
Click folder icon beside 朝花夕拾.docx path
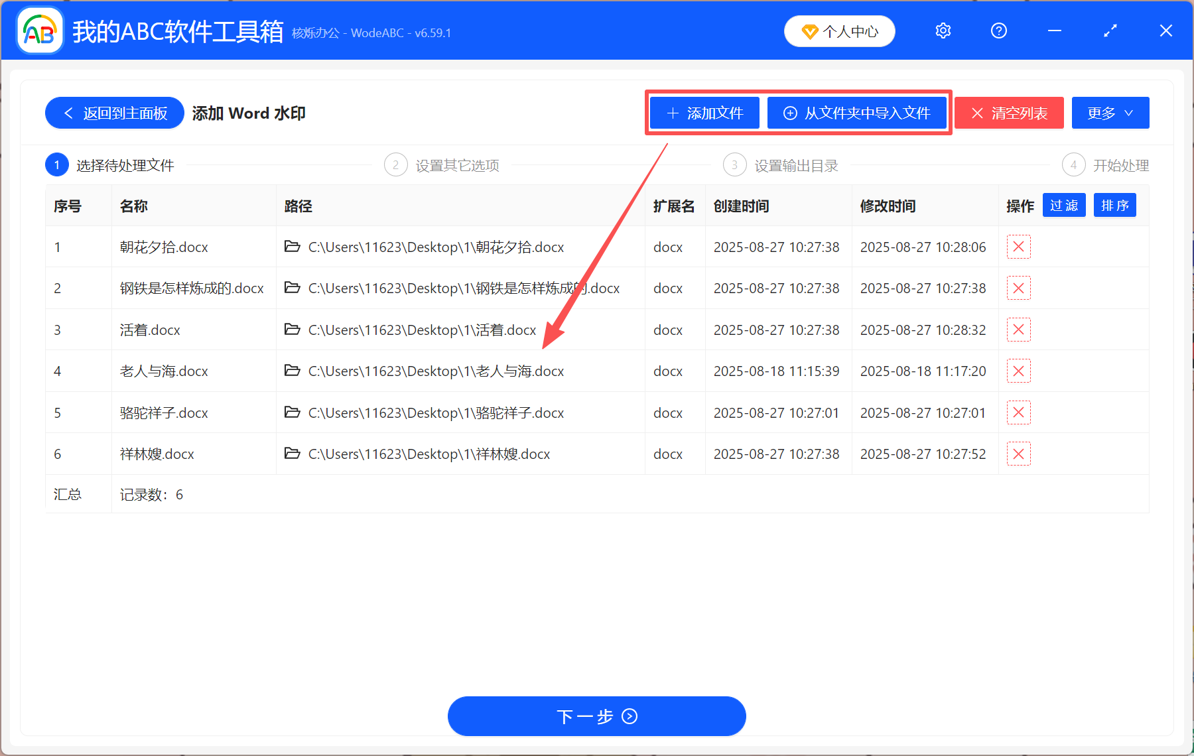[292, 247]
